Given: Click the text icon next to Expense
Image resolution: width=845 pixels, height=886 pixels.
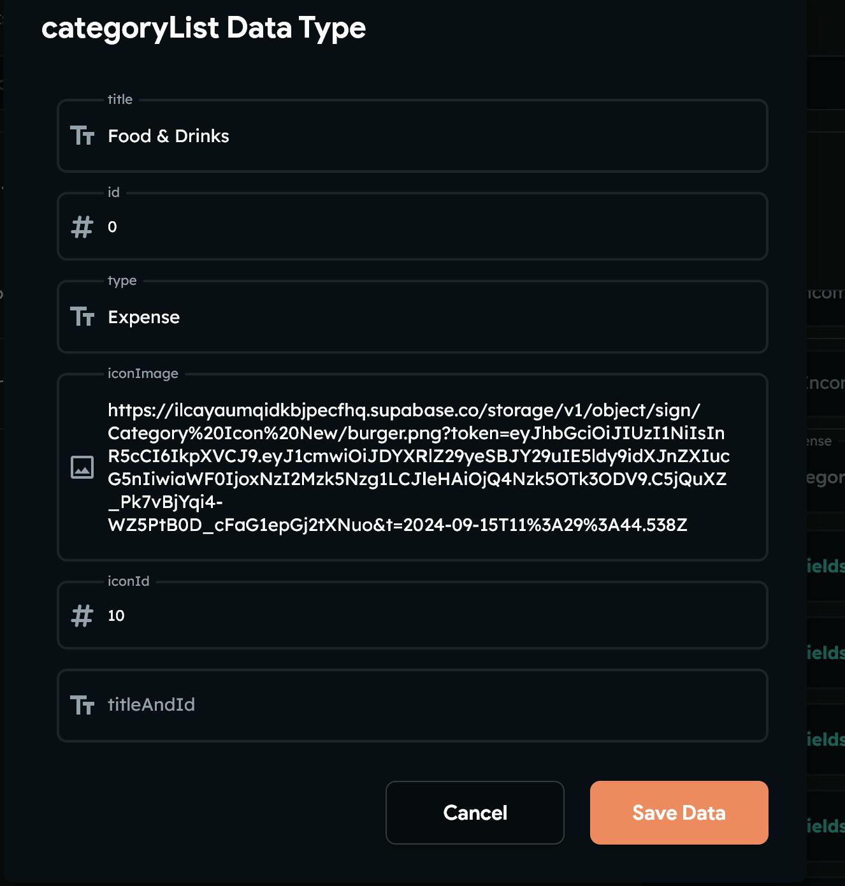Looking at the screenshot, I should 82,317.
